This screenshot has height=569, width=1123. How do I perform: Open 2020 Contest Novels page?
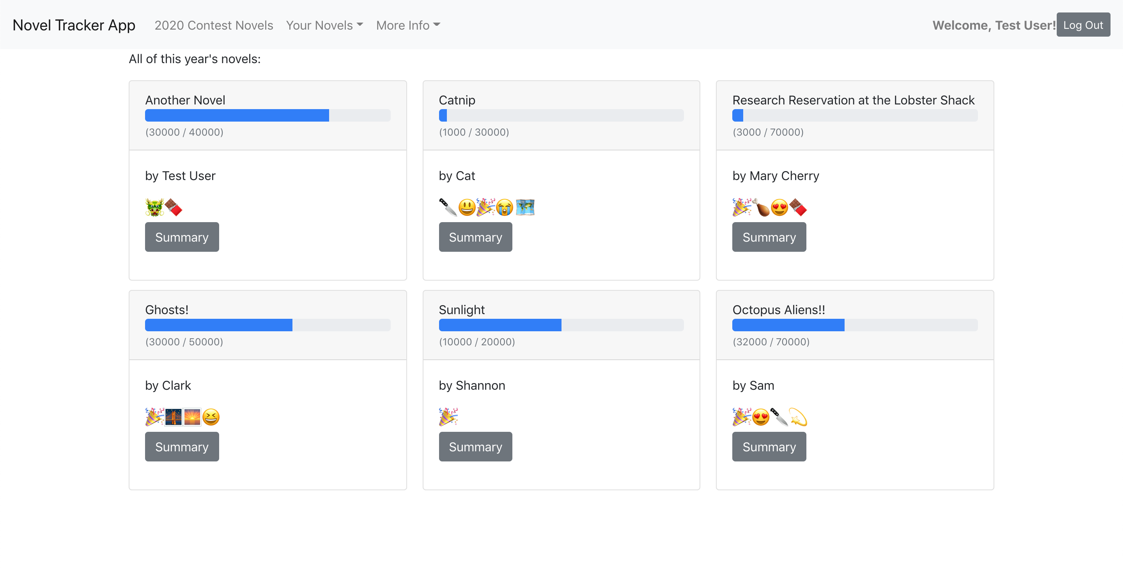click(x=214, y=25)
